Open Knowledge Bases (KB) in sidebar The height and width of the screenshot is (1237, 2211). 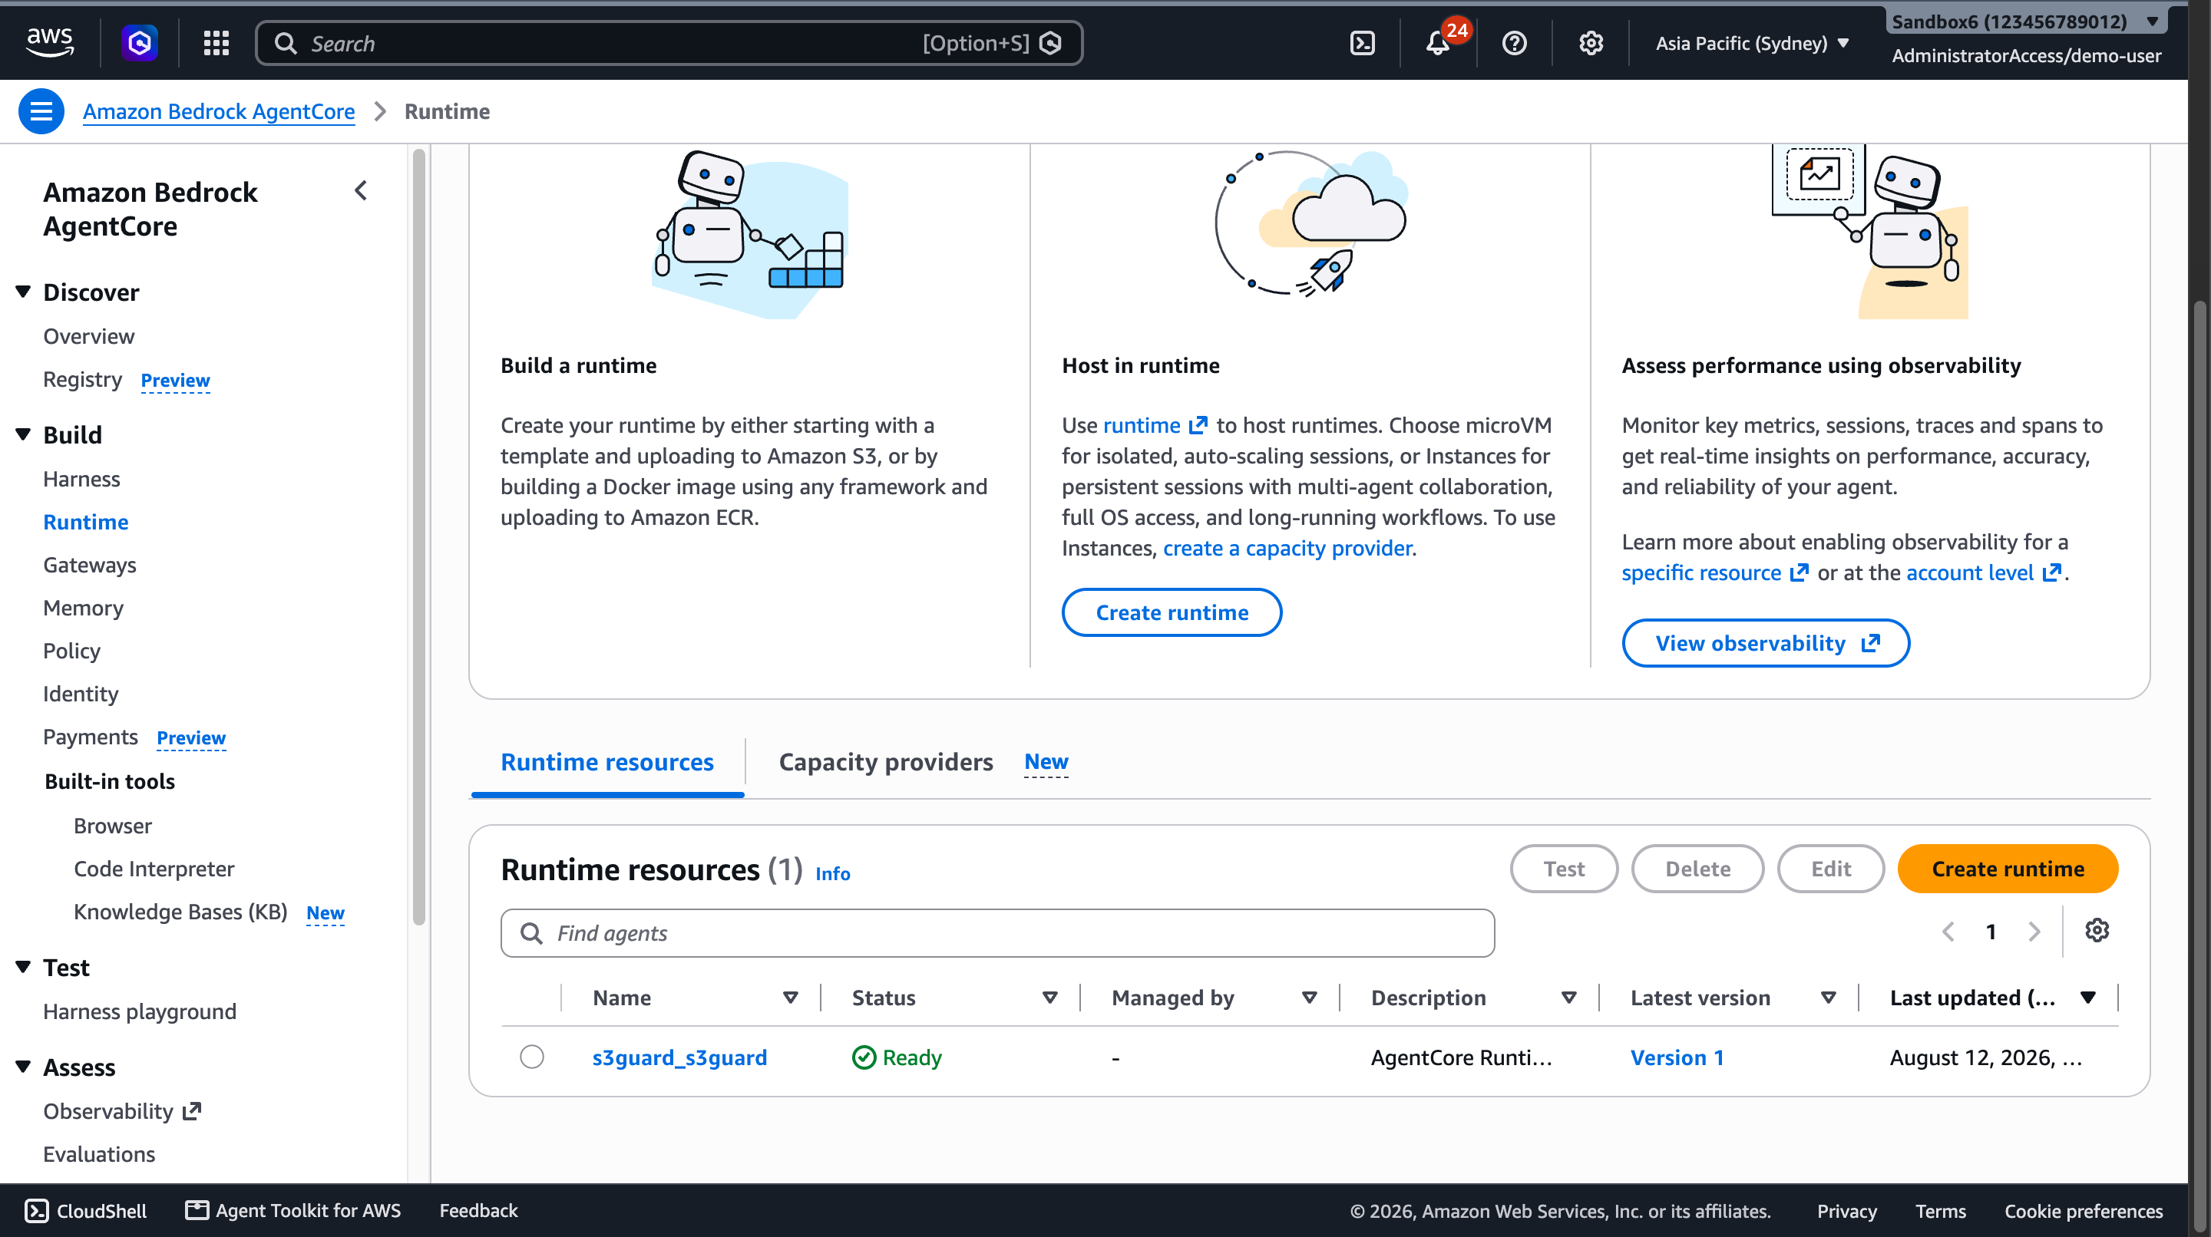(x=180, y=912)
